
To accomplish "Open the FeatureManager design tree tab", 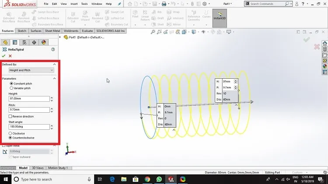I will [5, 42].
